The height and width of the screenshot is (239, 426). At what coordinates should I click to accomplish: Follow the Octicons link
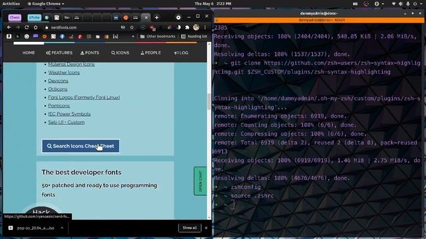[58, 89]
